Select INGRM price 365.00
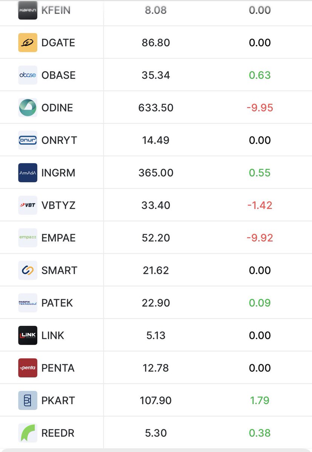Screen dimensions: 312x452 pyautogui.click(x=156, y=173)
